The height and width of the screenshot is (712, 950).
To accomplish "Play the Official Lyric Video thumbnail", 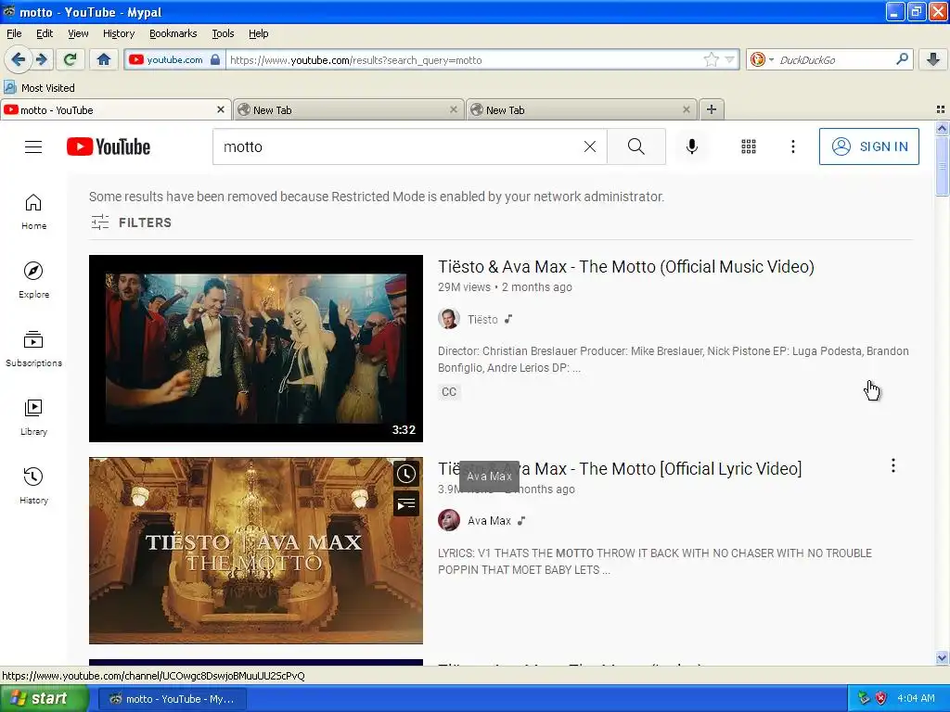I will click(x=256, y=551).
